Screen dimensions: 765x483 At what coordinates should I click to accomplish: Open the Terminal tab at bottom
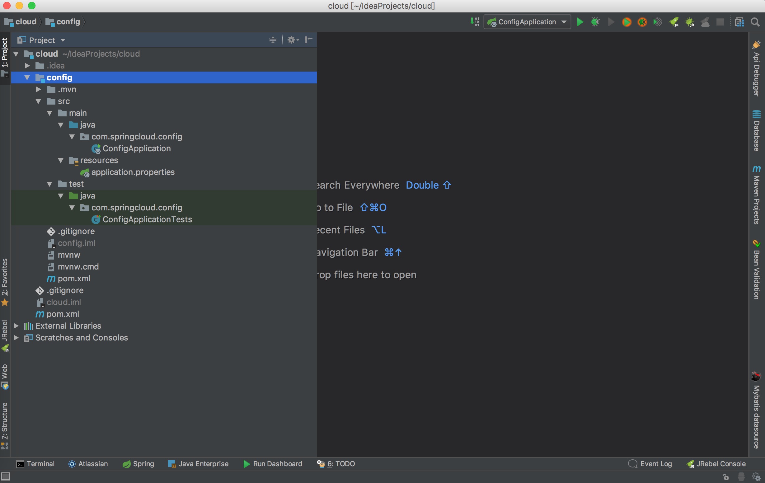click(35, 464)
